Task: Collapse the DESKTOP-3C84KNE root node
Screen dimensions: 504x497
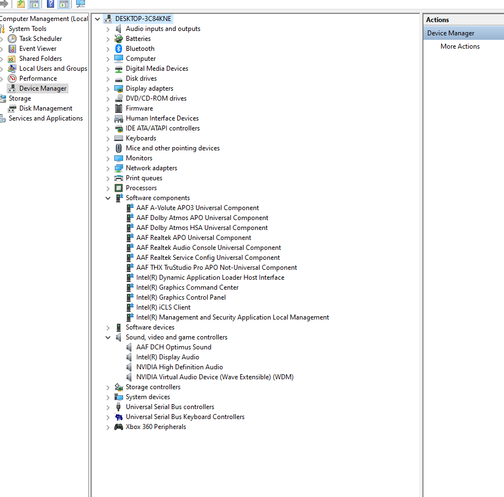Action: [x=97, y=19]
